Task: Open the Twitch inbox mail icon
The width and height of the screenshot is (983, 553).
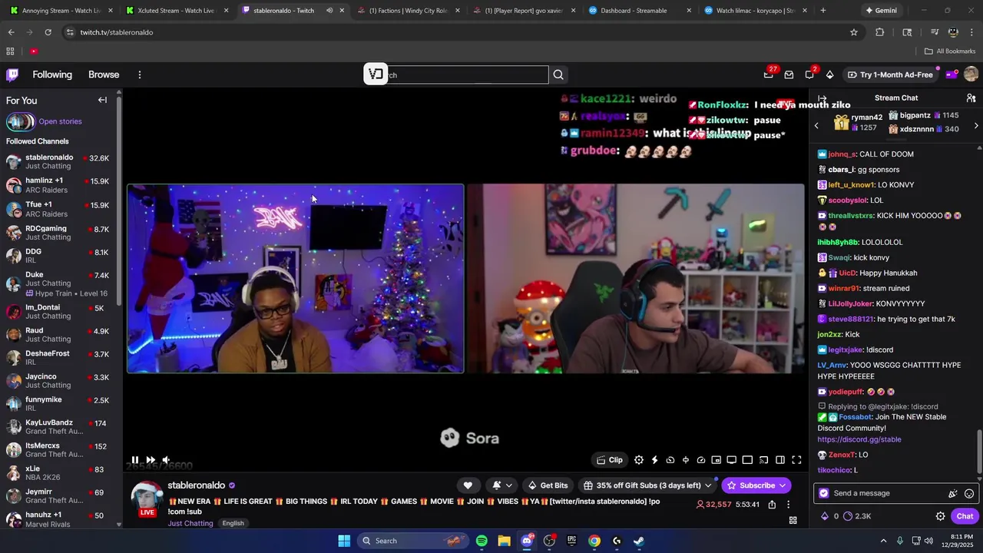Action: pos(789,75)
